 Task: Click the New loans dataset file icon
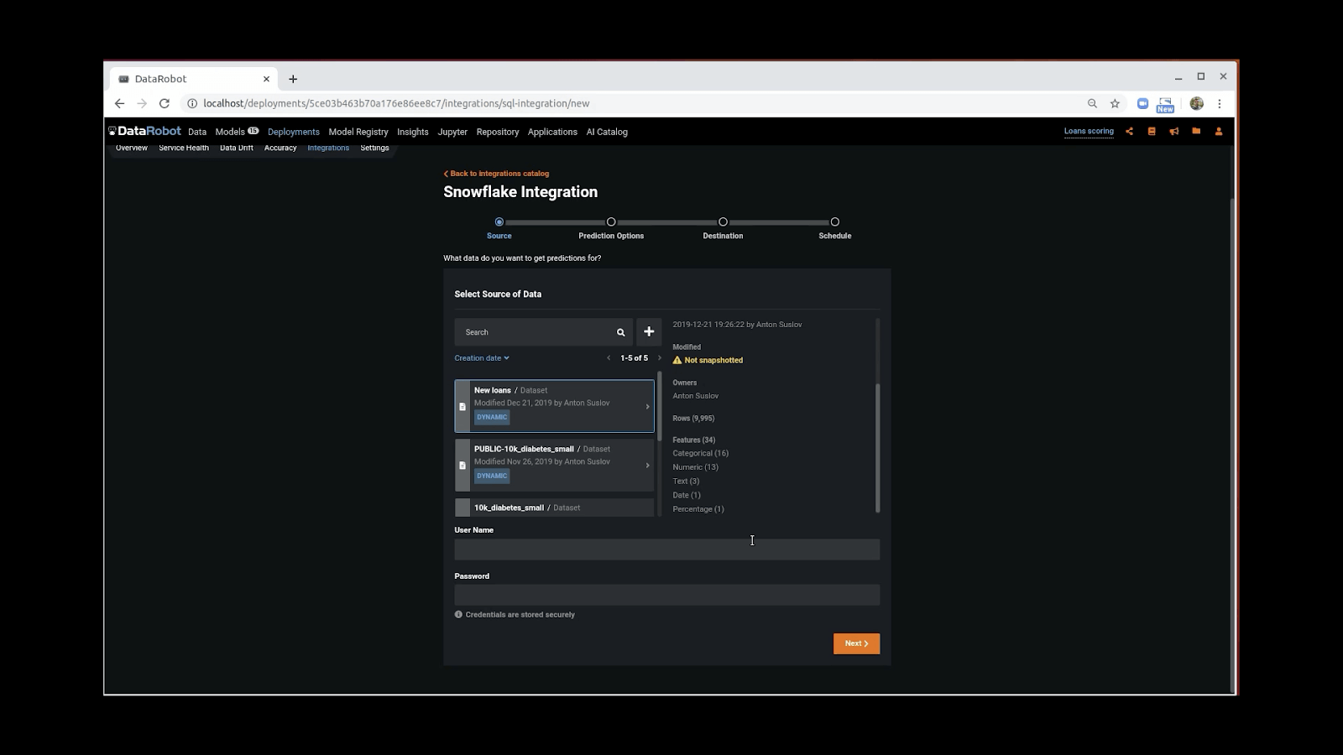tap(462, 406)
